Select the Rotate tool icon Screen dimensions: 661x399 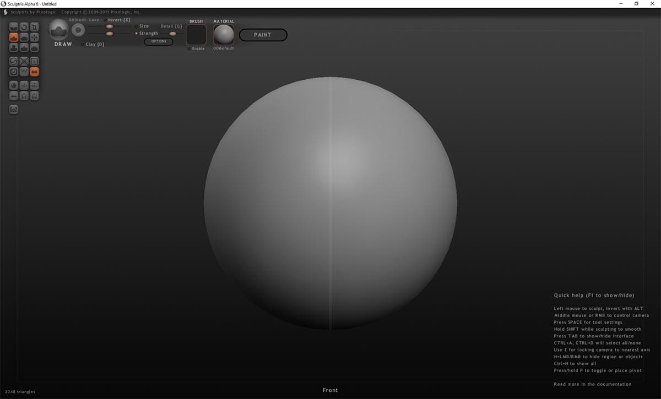click(x=24, y=26)
